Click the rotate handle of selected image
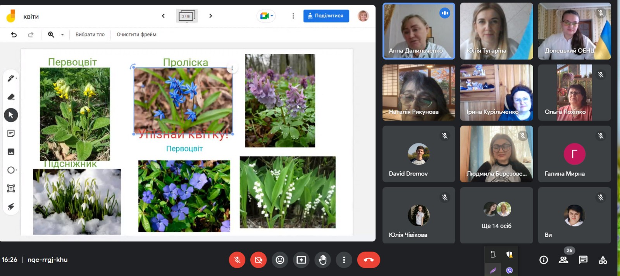Viewport: 620px width, 276px height. click(x=133, y=66)
